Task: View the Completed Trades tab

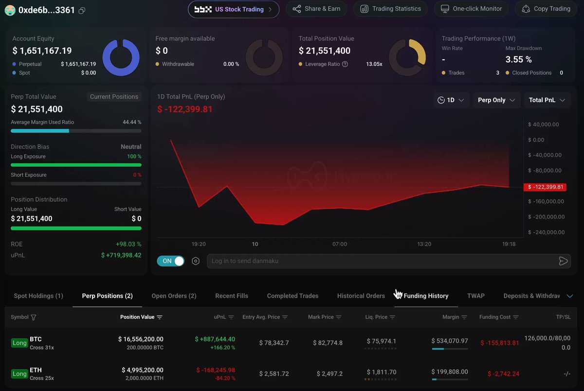Action: click(292, 296)
